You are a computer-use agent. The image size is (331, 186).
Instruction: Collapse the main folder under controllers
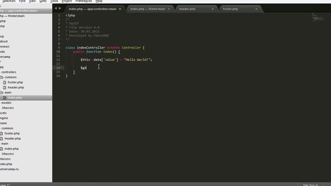click(2, 92)
